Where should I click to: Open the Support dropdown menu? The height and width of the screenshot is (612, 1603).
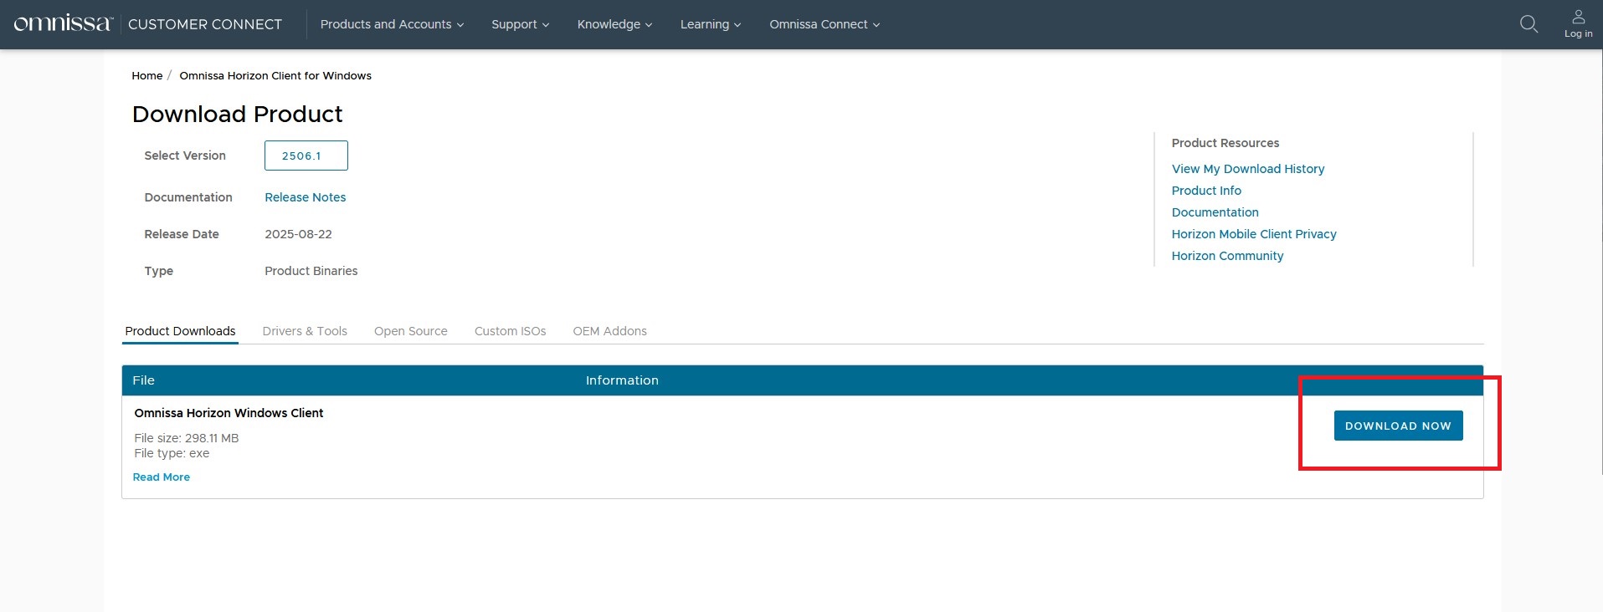520,24
